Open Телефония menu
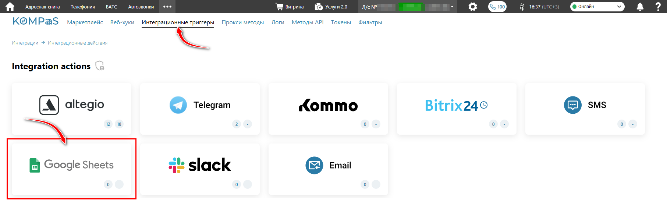 (83, 7)
